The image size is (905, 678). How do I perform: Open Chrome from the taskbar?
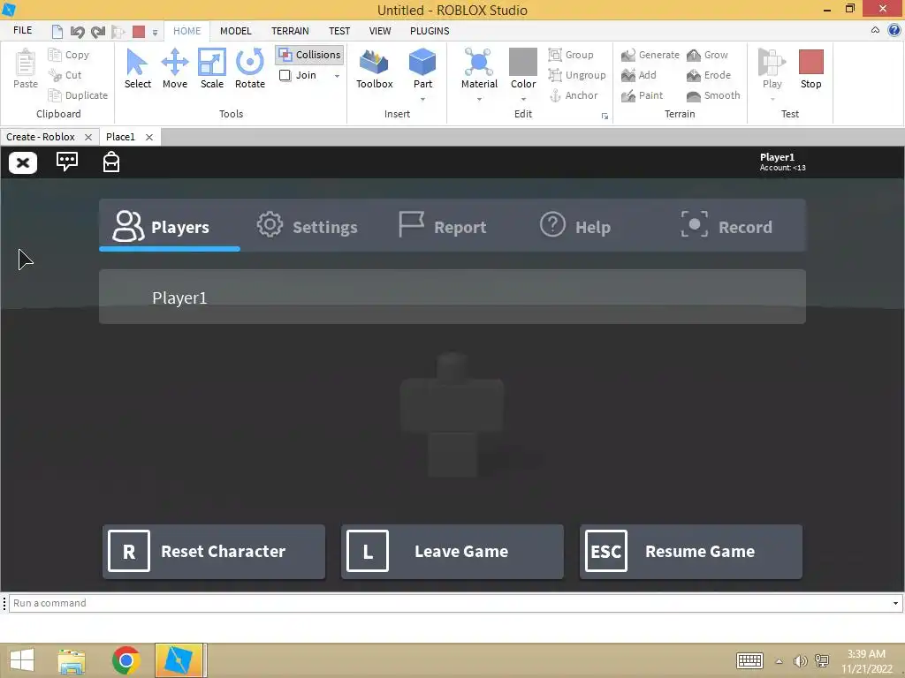point(125,660)
